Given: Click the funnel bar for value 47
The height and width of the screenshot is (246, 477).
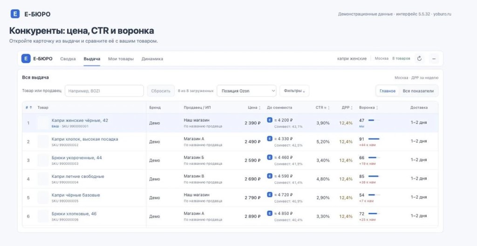Looking at the screenshot, I should (374, 120).
